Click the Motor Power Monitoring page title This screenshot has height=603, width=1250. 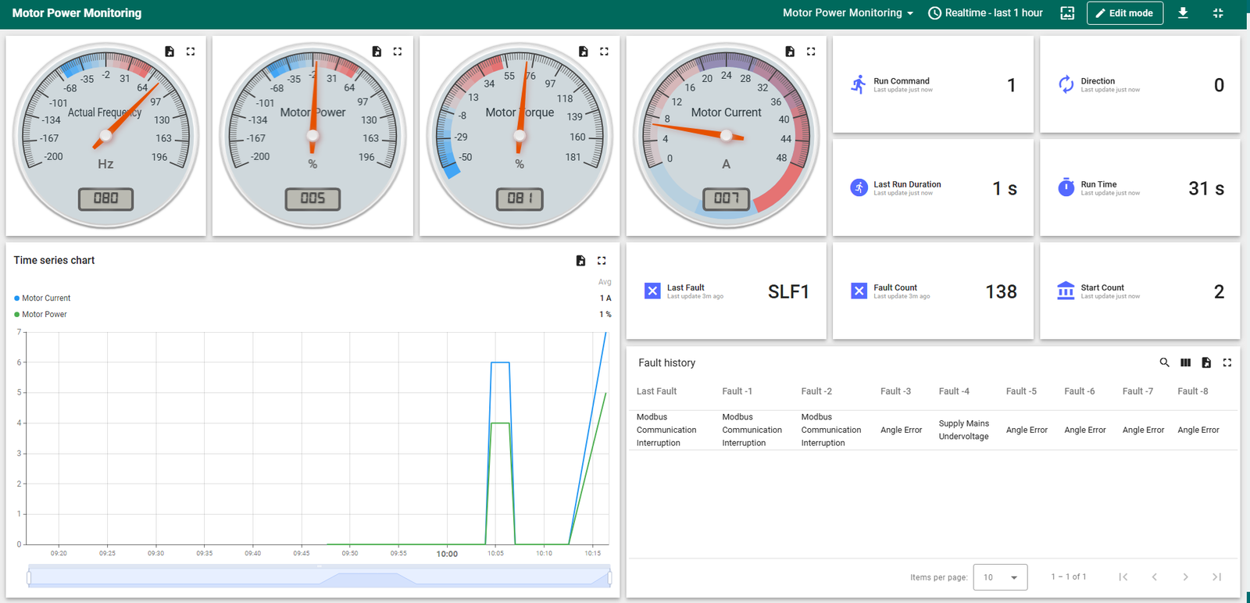point(77,13)
